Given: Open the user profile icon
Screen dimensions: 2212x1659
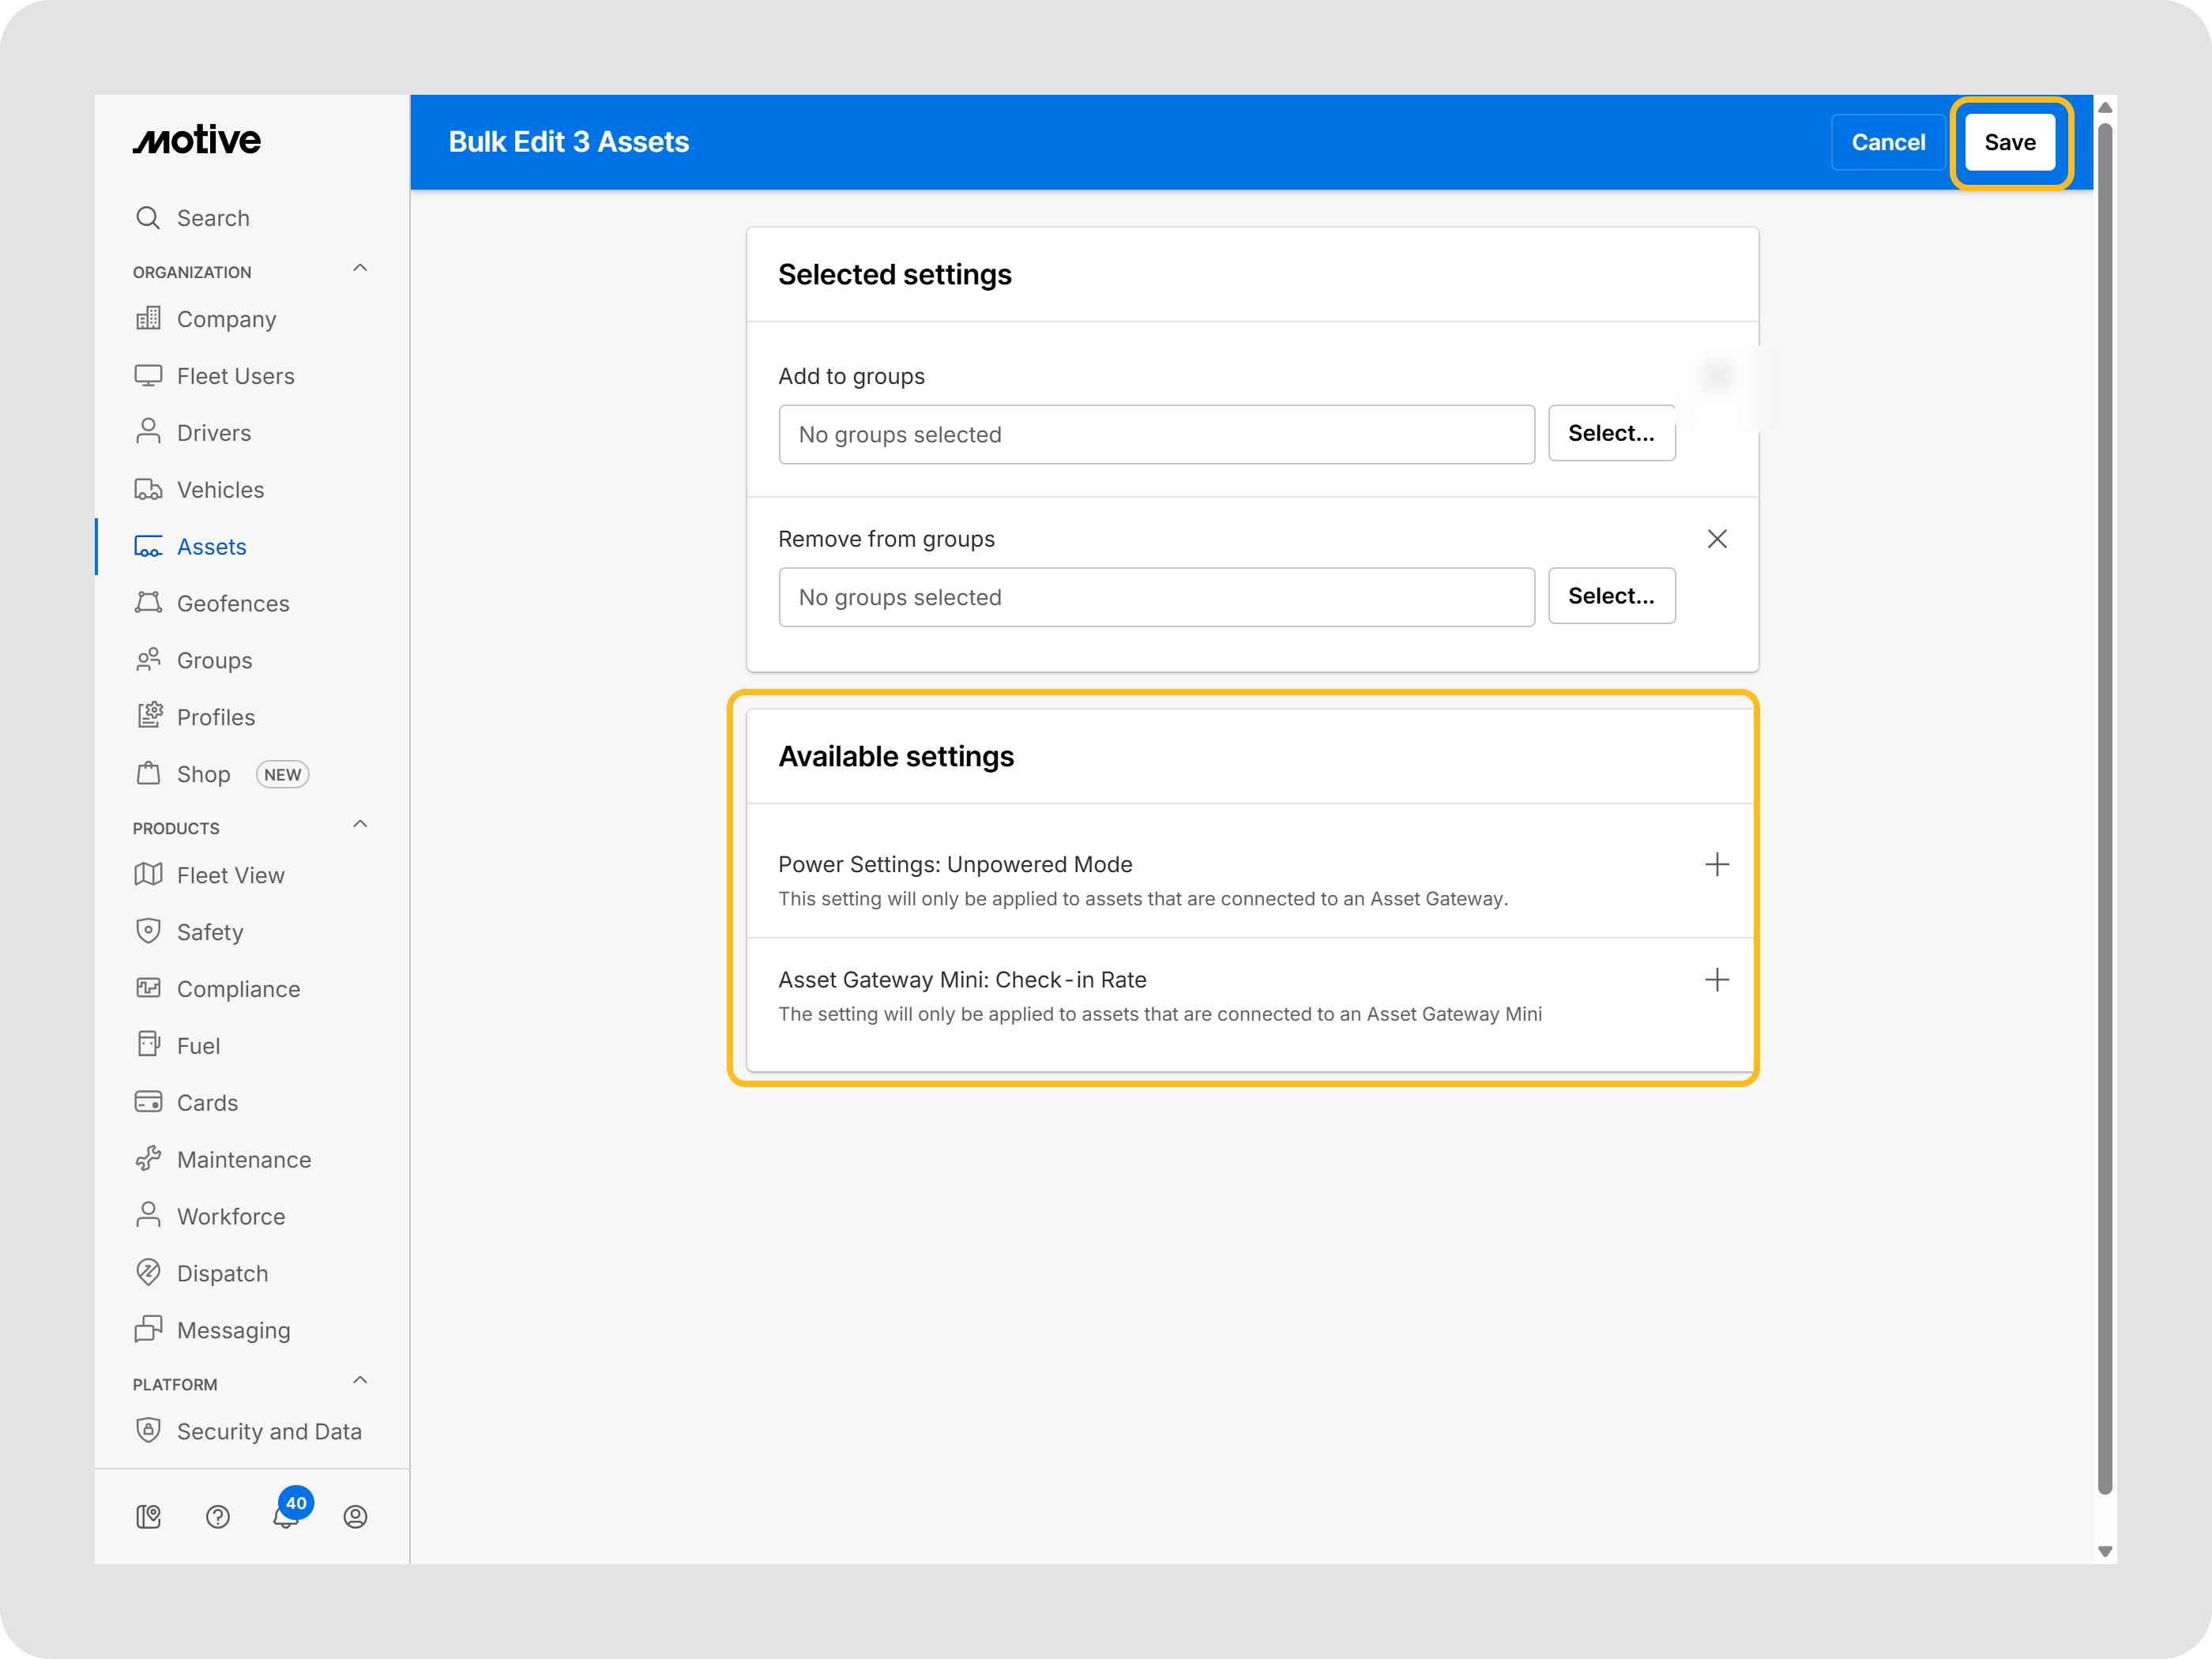Looking at the screenshot, I should pyautogui.click(x=355, y=1517).
